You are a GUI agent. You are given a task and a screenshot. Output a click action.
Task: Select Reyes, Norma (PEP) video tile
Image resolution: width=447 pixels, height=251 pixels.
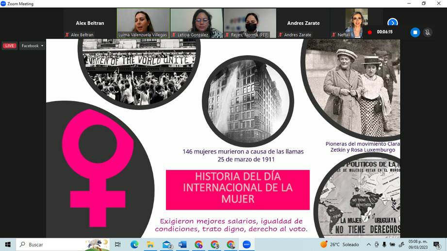click(x=250, y=23)
